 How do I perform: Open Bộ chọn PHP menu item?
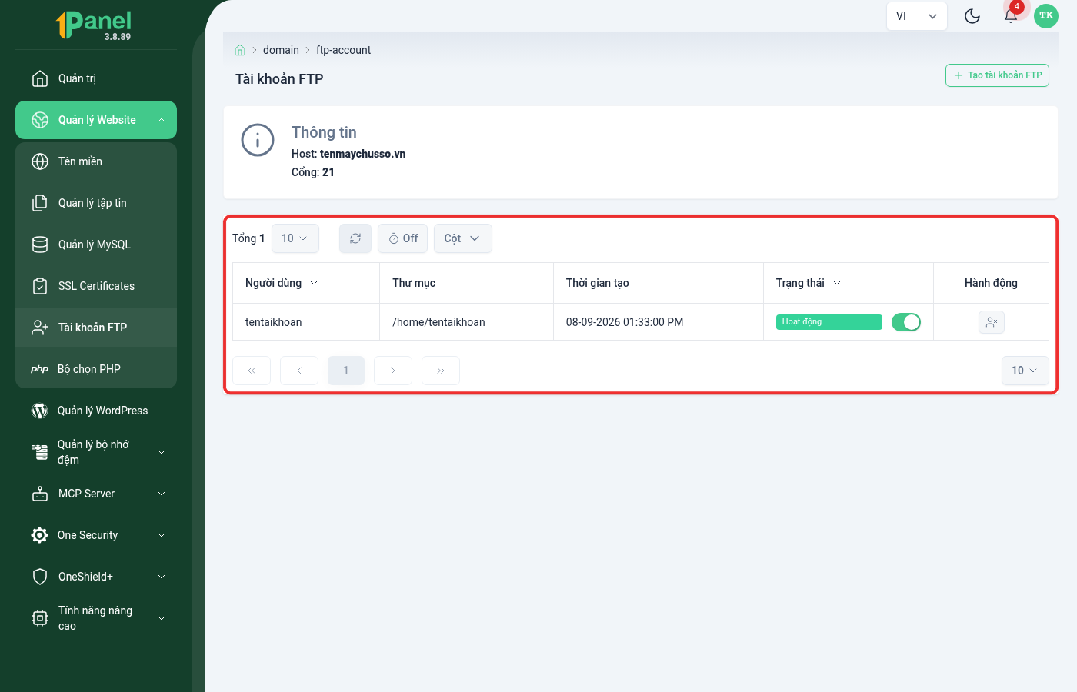click(x=96, y=369)
